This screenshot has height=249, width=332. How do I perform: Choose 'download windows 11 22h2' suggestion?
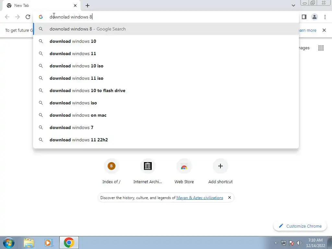[166, 140]
